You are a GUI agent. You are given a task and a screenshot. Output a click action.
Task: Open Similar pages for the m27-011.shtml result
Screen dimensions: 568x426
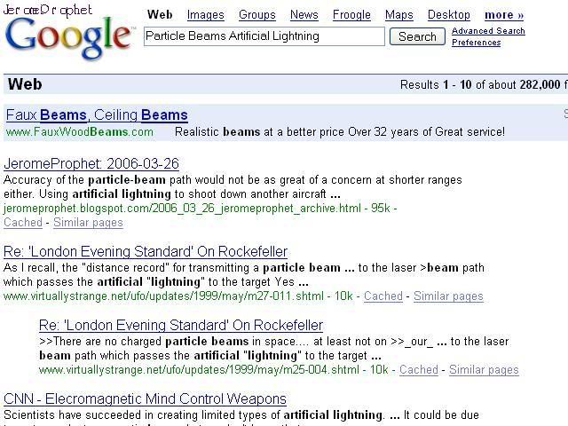tap(448, 296)
